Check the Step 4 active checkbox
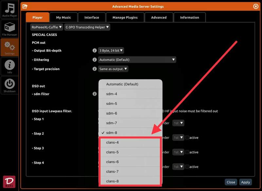Viewport: 262px width, 191px height. tap(187, 167)
